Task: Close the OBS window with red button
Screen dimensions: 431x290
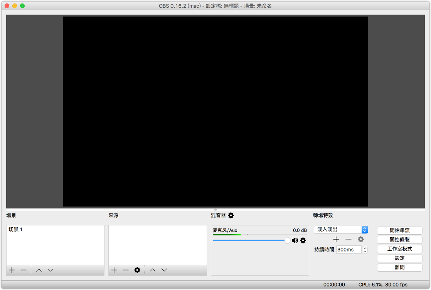Action: click(7, 6)
